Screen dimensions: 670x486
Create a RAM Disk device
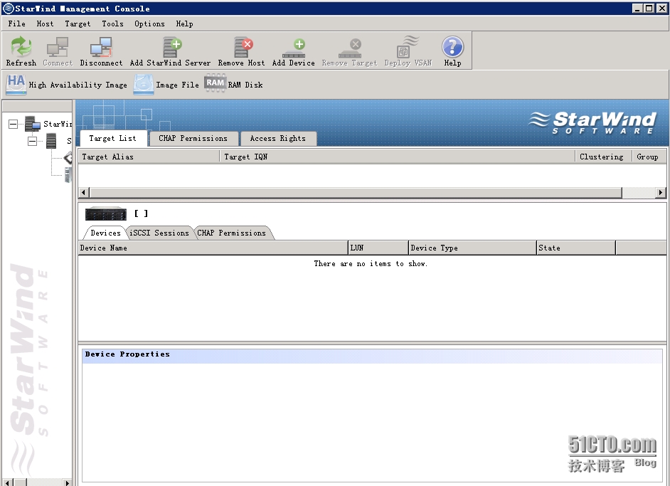pos(233,85)
